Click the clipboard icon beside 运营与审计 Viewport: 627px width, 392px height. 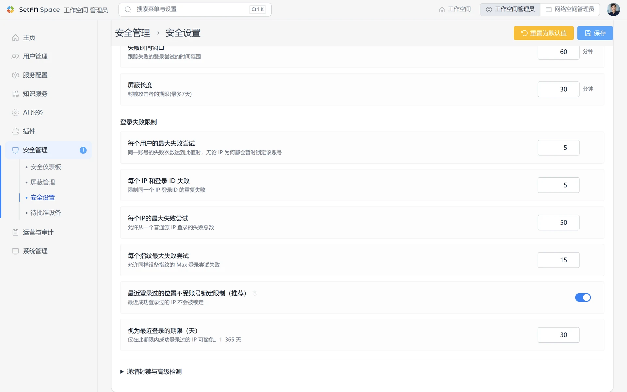click(x=15, y=232)
